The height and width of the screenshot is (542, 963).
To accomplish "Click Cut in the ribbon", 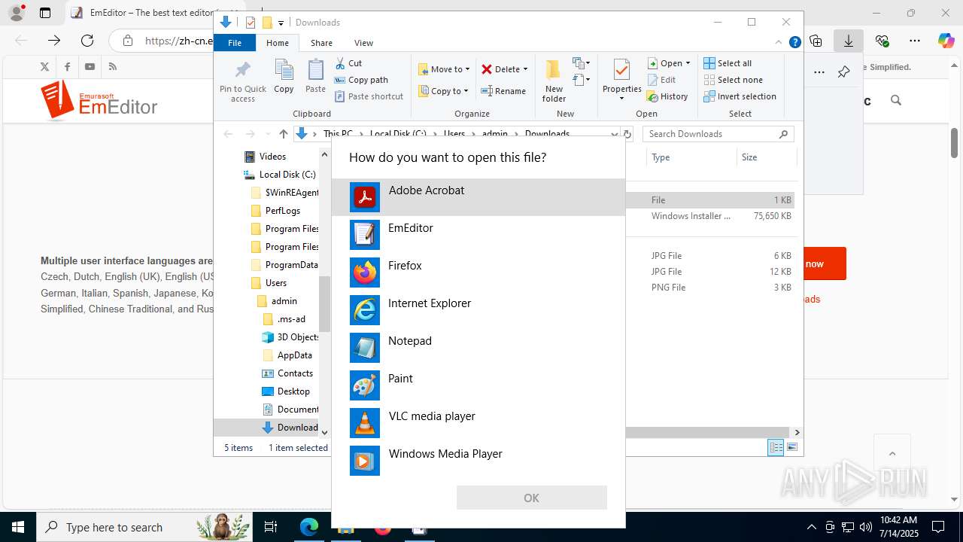I will [348, 63].
